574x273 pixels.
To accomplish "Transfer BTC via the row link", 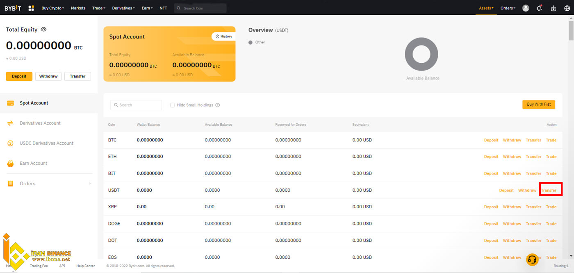I will pyautogui.click(x=533, y=140).
